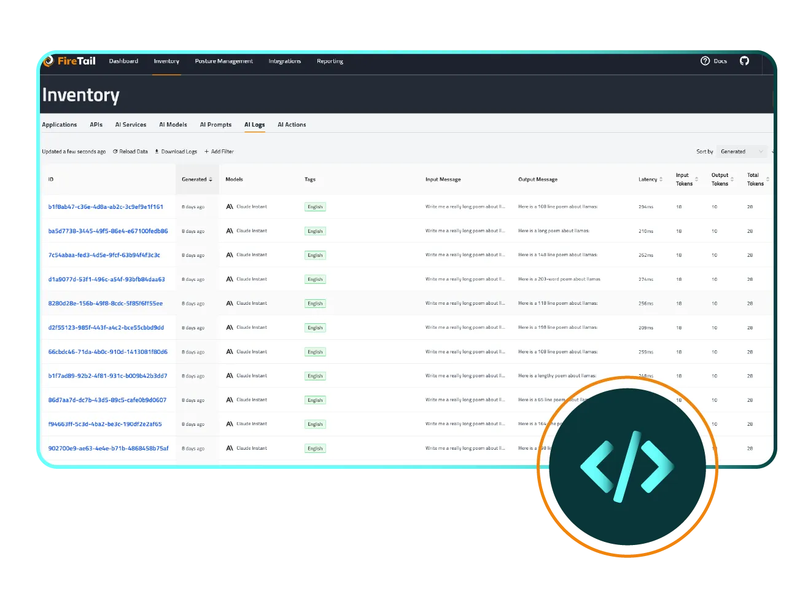Open log b1f7ad89-92b2-4f81-931c-b009b42b3dd7
Viewport: 808px width, 604px height.
(x=108, y=376)
